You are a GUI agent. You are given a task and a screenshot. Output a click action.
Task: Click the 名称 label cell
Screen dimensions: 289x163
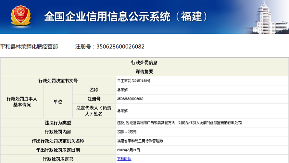(94, 90)
